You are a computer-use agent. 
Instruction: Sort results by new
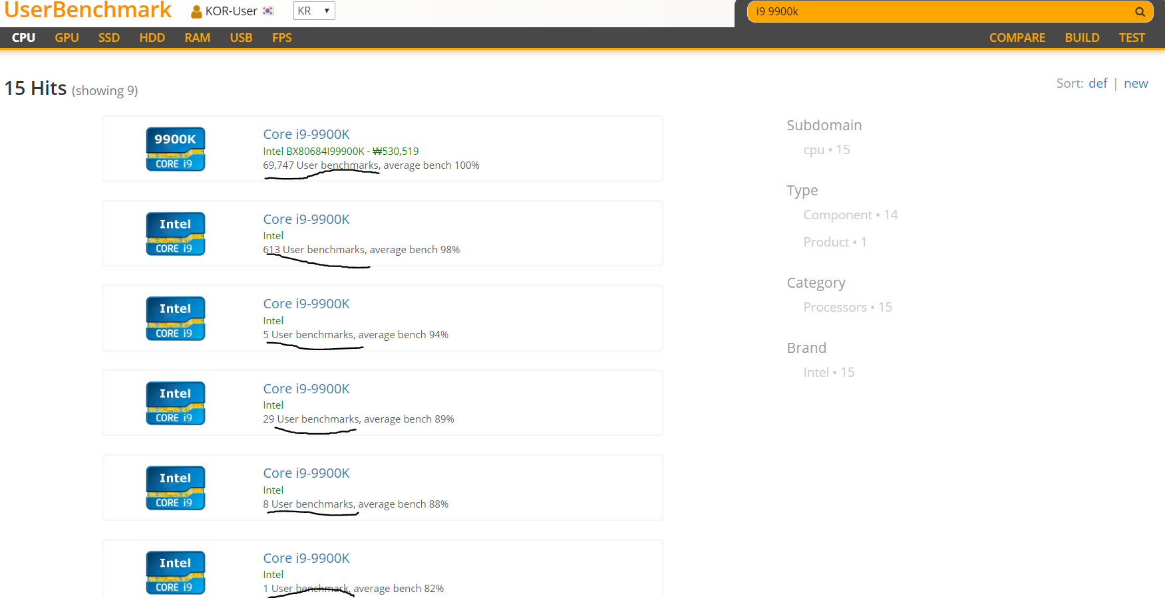coord(1136,83)
